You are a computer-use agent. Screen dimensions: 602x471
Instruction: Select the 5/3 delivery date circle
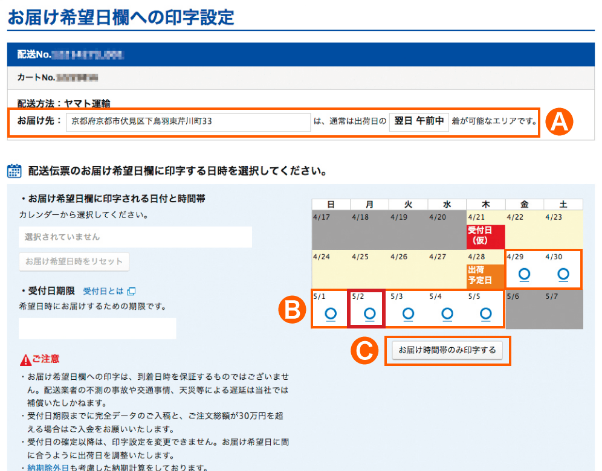(x=408, y=313)
